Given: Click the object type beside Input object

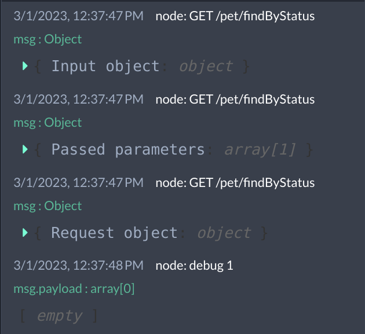Looking at the screenshot, I should point(206,67).
